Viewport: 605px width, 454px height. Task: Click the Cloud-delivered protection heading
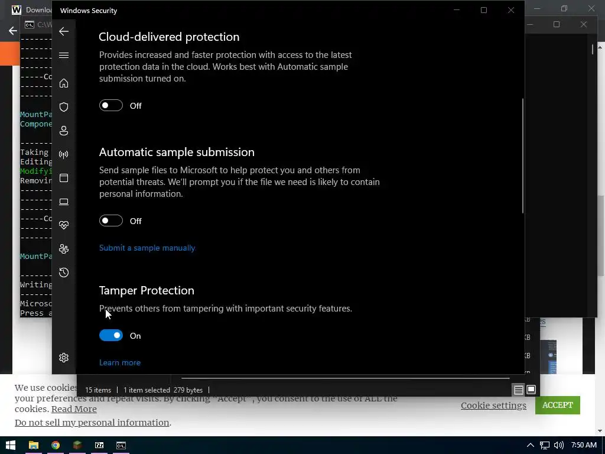(169, 37)
